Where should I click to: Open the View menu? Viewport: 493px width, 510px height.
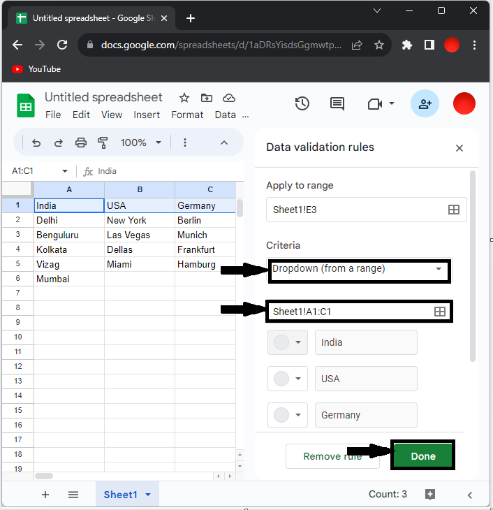pyautogui.click(x=112, y=115)
